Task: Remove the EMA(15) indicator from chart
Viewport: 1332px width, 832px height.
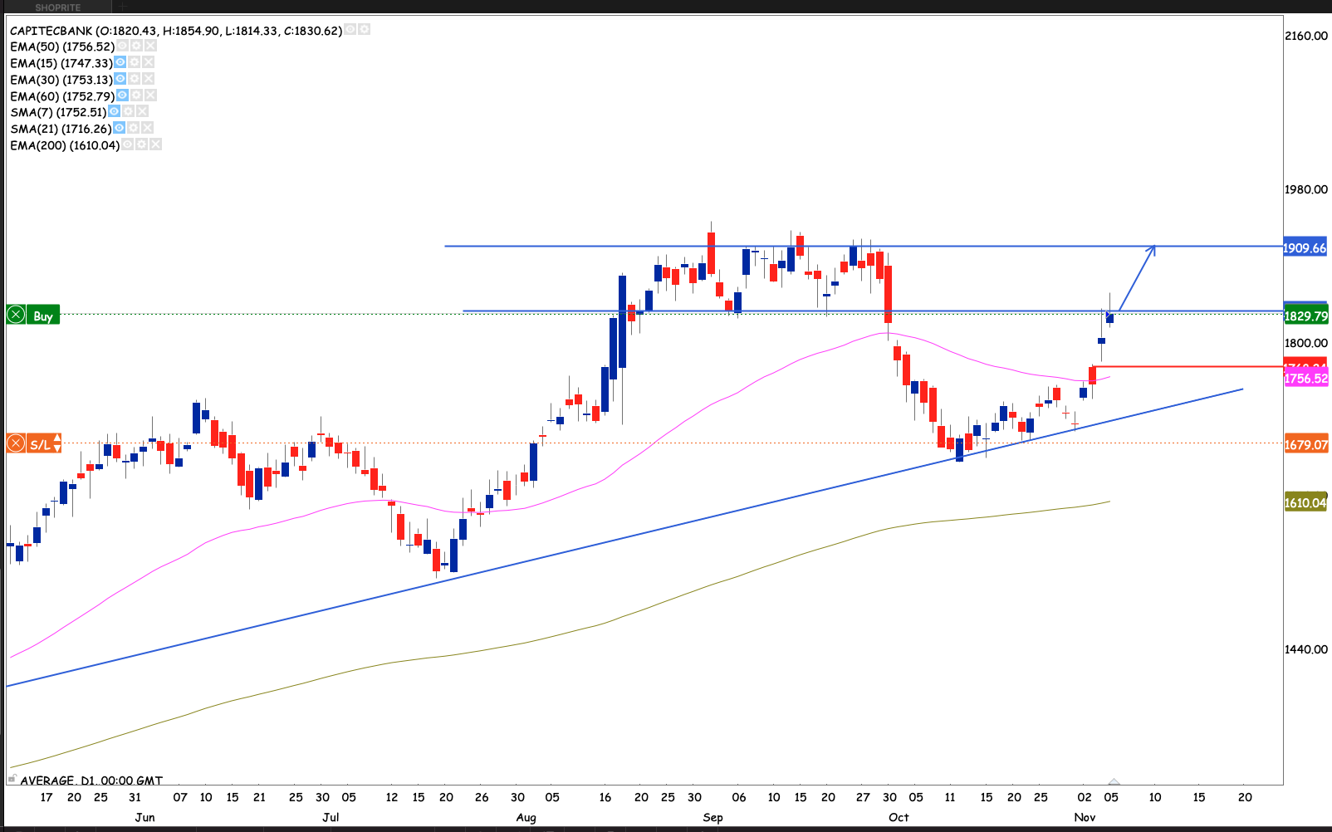Action: (x=149, y=63)
